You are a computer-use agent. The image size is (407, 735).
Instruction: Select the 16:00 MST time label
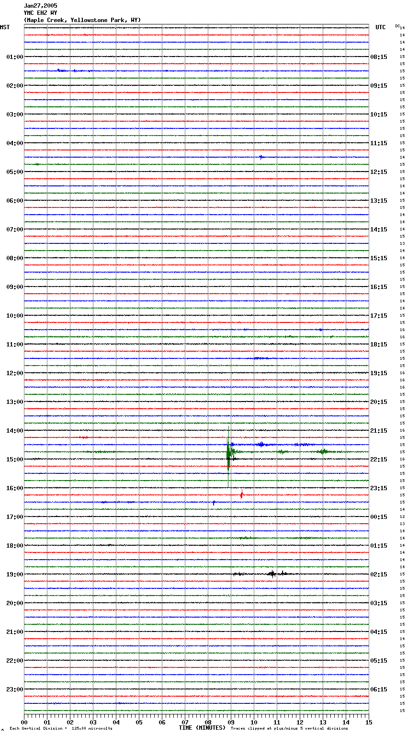(15, 488)
